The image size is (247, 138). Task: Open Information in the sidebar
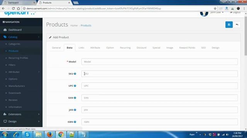(15, 107)
